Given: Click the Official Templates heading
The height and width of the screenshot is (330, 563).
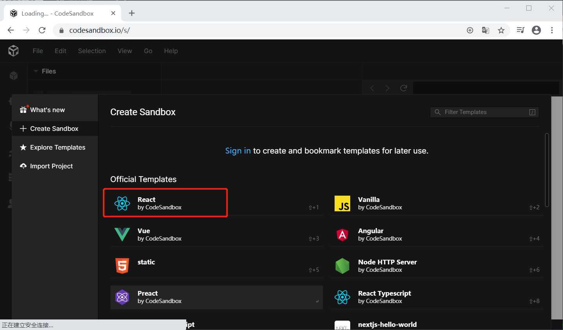Looking at the screenshot, I should coord(143,179).
